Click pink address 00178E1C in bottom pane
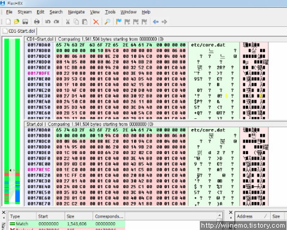 pyautogui.click(x=39, y=170)
